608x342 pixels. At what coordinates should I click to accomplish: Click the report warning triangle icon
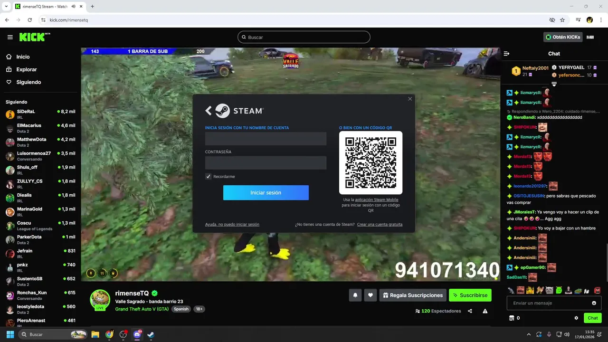[485, 311]
